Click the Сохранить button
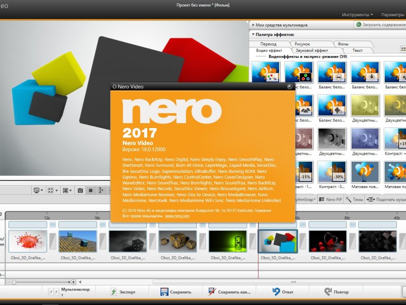This screenshot has width=406, height=305. pos(176,292)
